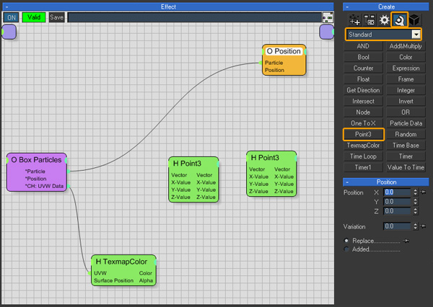
Task: Click the Timer1 helper button
Action: tap(363, 167)
